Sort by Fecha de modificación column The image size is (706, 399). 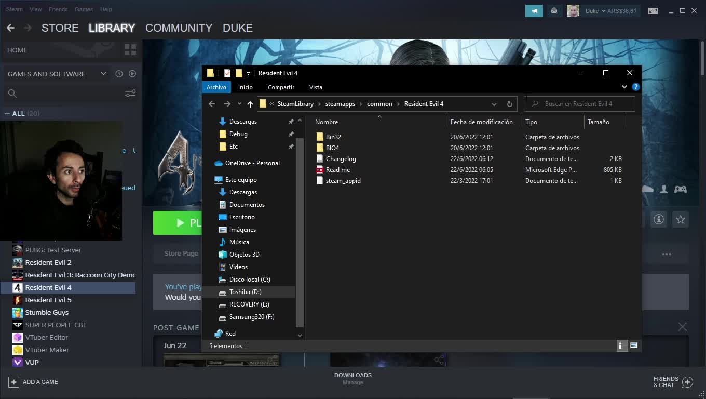coord(481,122)
